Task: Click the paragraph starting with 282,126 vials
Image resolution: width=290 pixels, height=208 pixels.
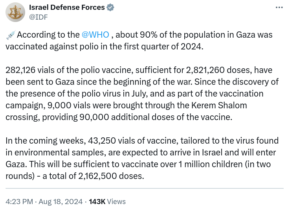Action: [x=142, y=94]
